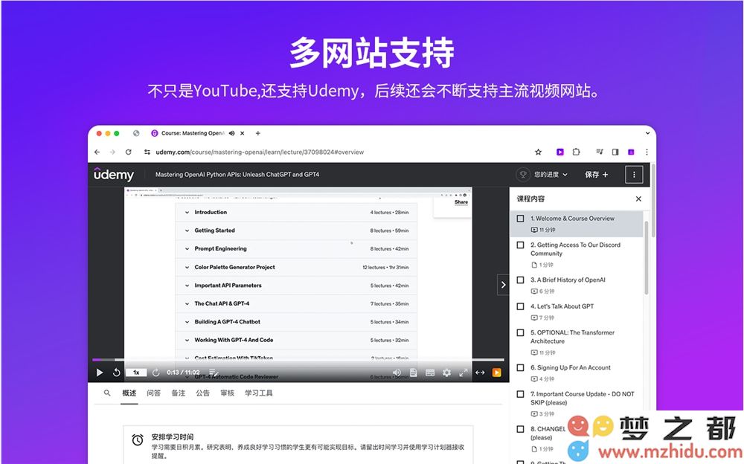
Task: Open the purple profile icon in toolbar
Action: [631, 152]
